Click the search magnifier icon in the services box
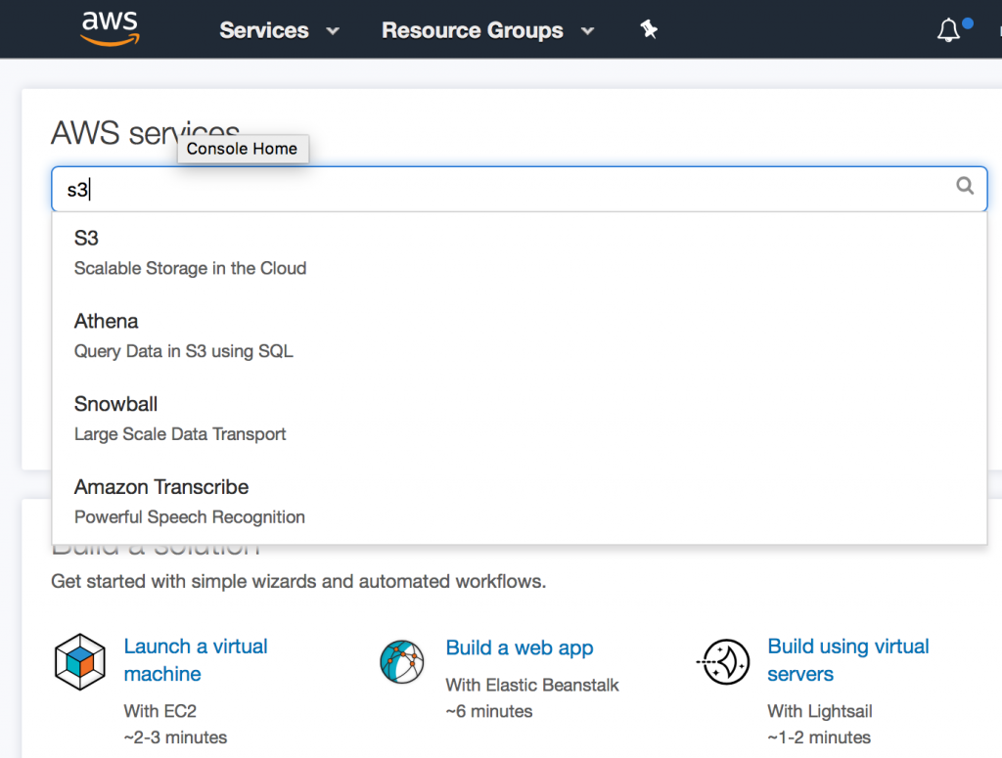The height and width of the screenshot is (758, 1002). (x=965, y=186)
